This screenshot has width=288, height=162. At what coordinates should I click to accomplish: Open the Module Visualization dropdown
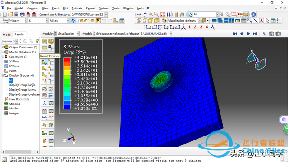[67, 34]
